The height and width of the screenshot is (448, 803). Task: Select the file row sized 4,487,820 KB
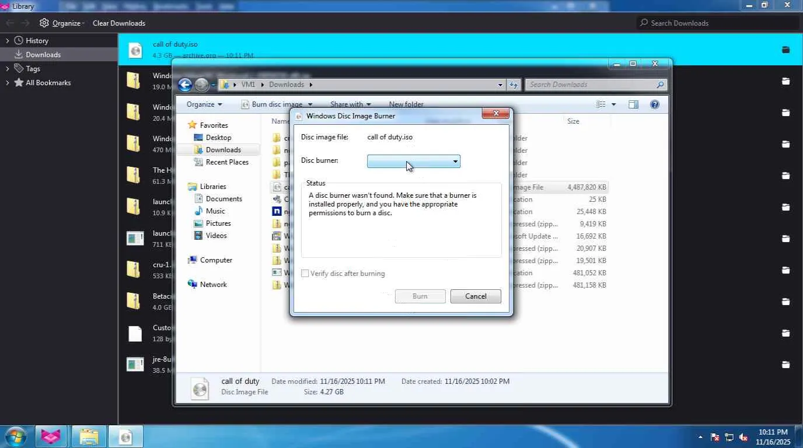tap(439, 187)
